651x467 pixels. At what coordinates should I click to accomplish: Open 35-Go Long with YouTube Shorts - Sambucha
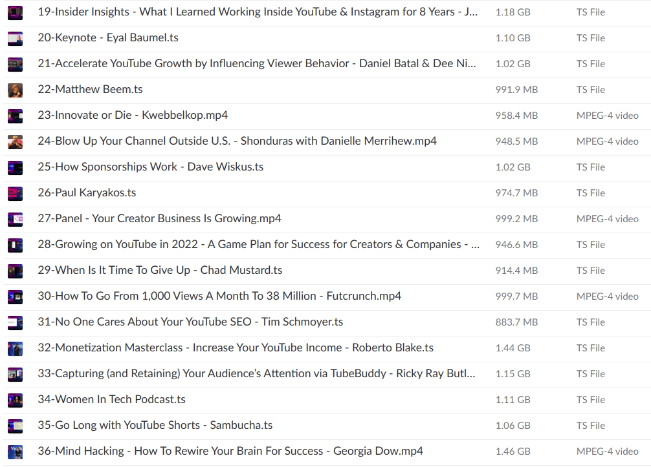coord(155,425)
